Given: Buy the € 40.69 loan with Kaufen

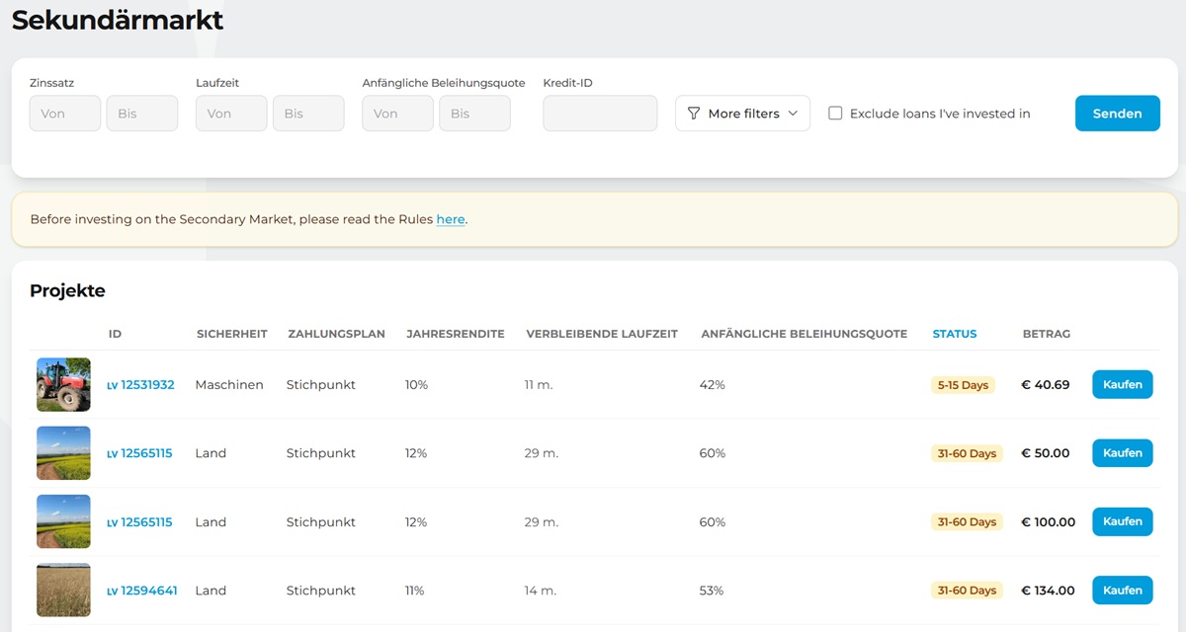Looking at the screenshot, I should click(1122, 385).
